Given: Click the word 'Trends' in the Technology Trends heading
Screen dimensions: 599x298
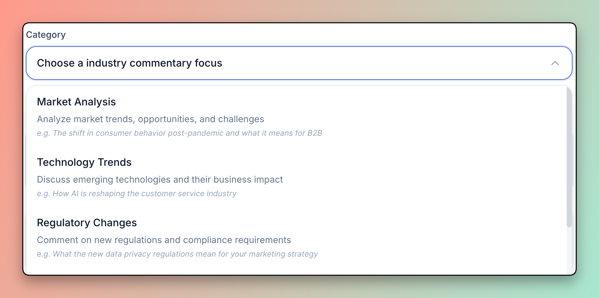Looking at the screenshot, I should click(x=114, y=162).
